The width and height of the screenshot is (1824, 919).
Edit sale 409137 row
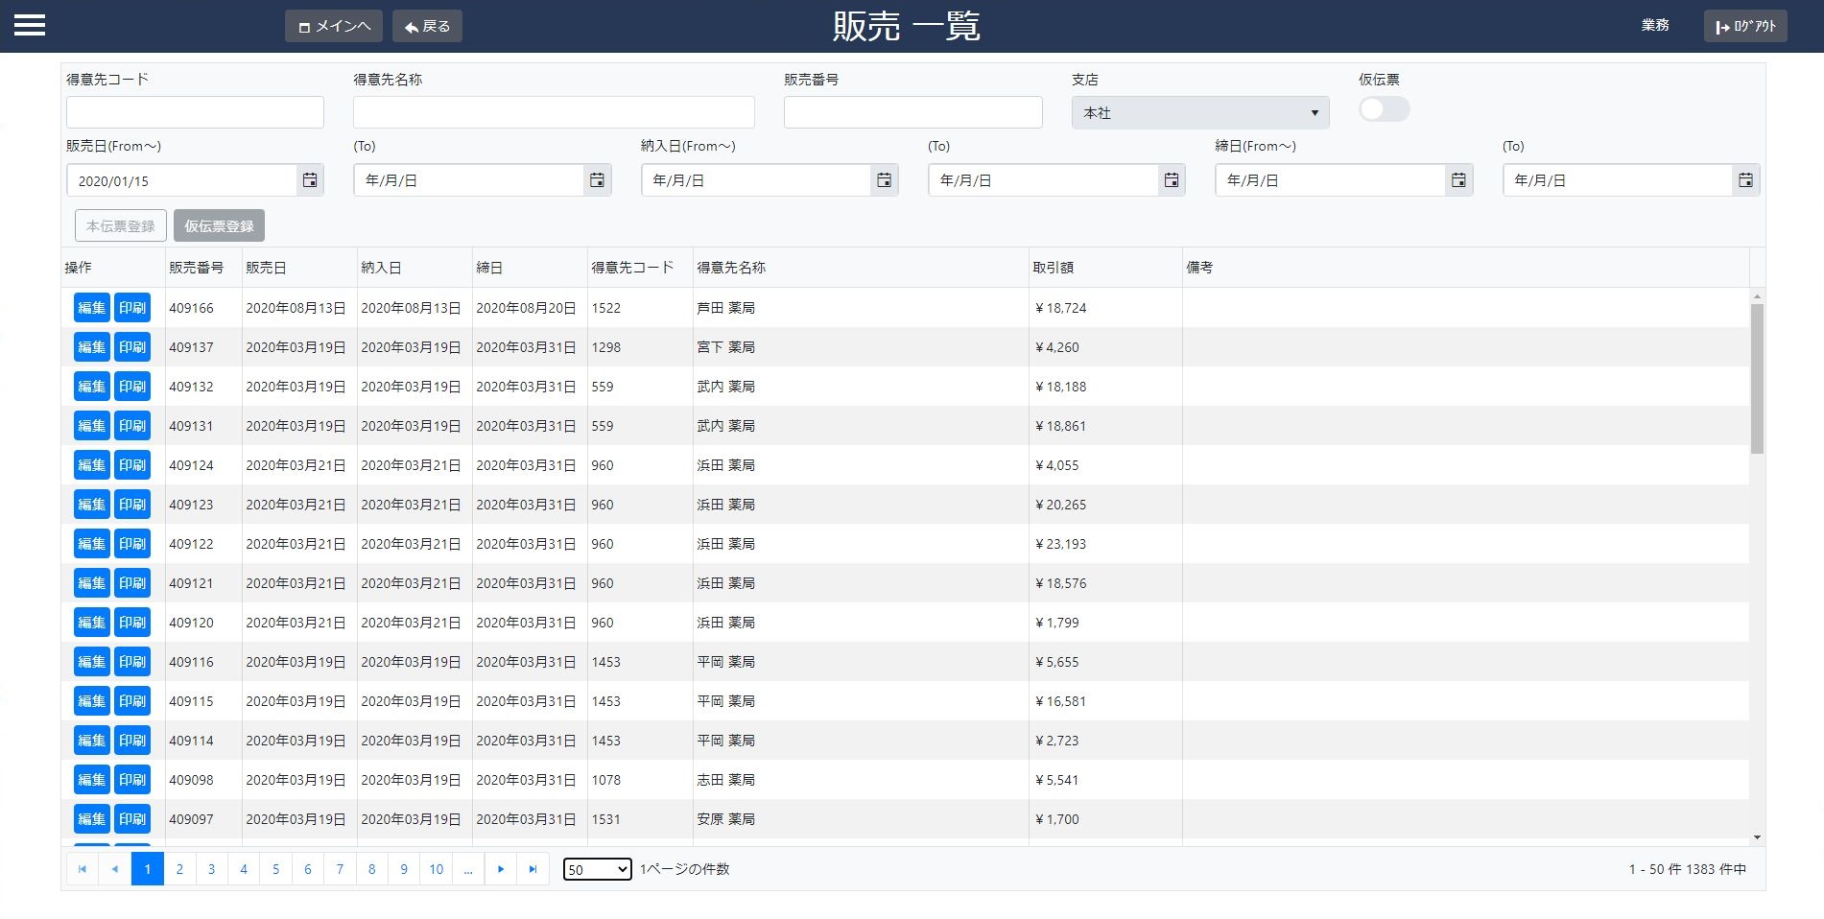(x=92, y=347)
